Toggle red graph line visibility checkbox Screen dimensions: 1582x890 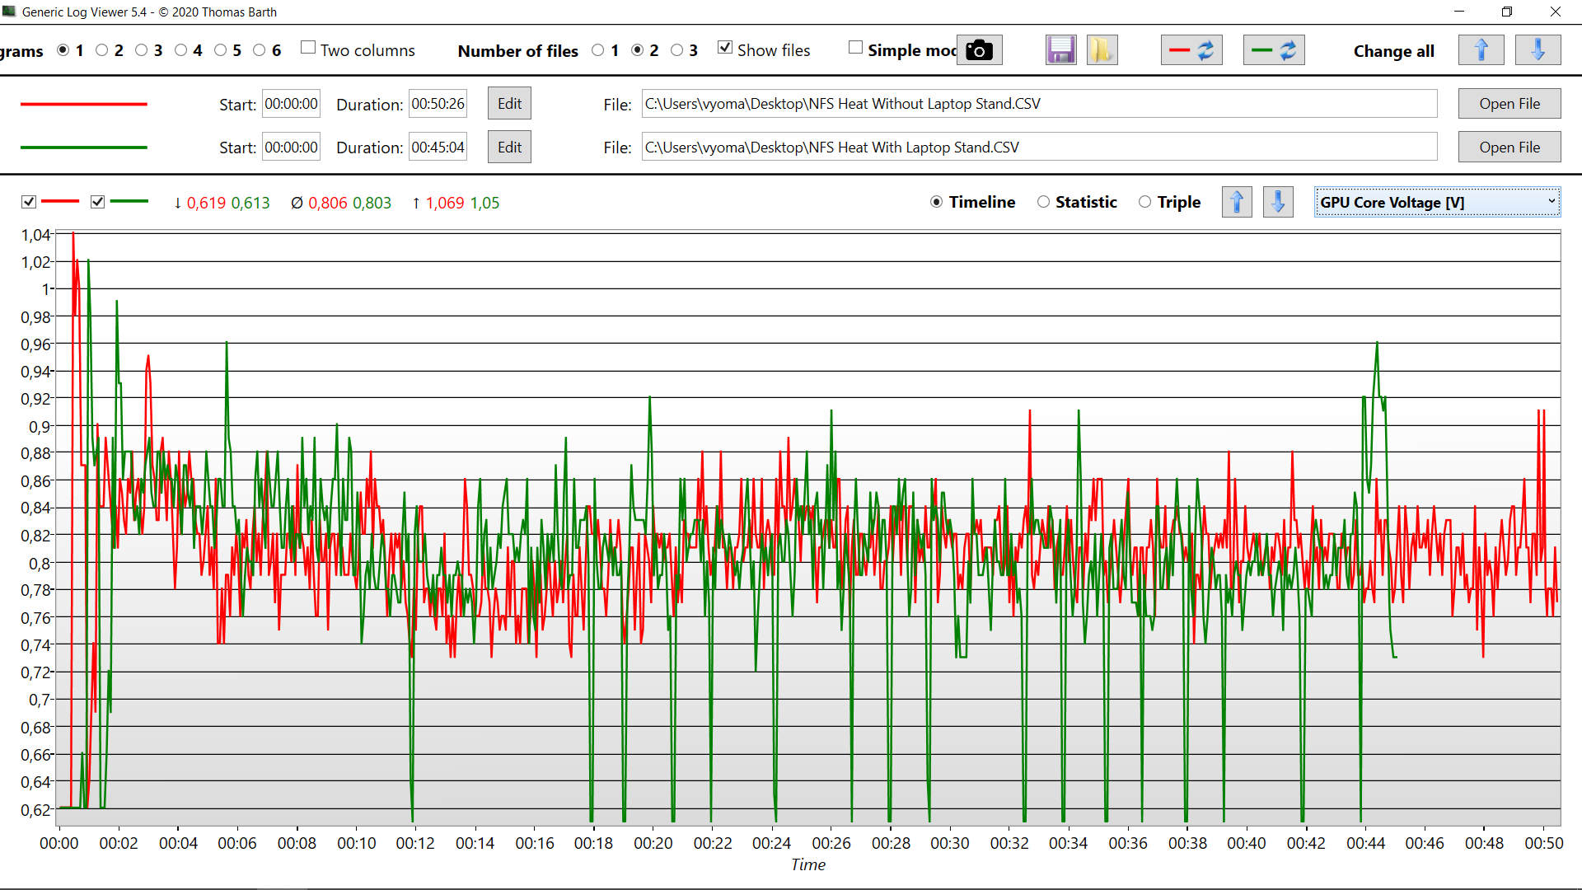(x=29, y=202)
